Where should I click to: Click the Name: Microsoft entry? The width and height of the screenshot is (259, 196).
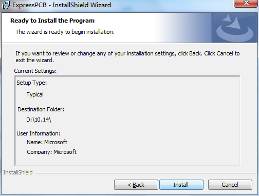coord(47,142)
